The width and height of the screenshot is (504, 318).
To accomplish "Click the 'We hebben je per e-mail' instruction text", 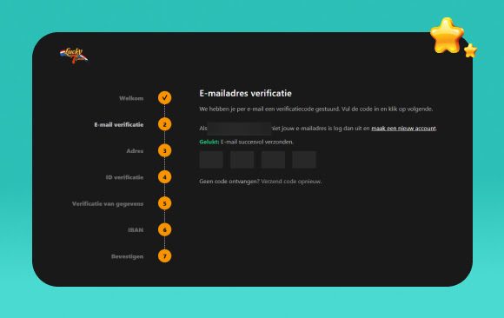I will (x=316, y=109).
